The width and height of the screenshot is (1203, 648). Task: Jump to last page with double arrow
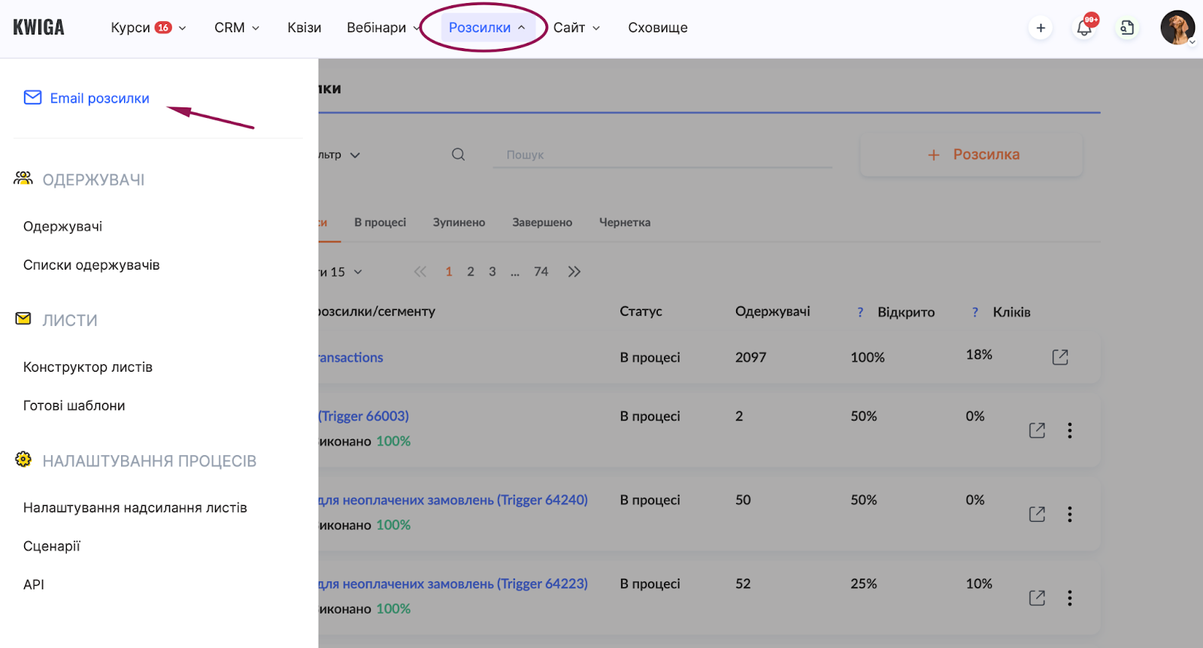pyautogui.click(x=574, y=272)
